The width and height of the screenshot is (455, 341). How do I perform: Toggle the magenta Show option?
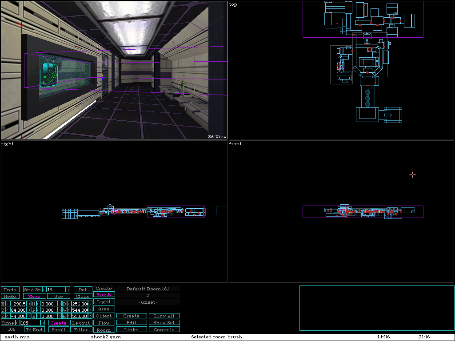click(34, 296)
